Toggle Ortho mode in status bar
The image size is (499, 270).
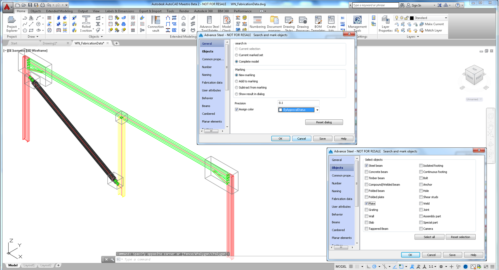(369, 266)
